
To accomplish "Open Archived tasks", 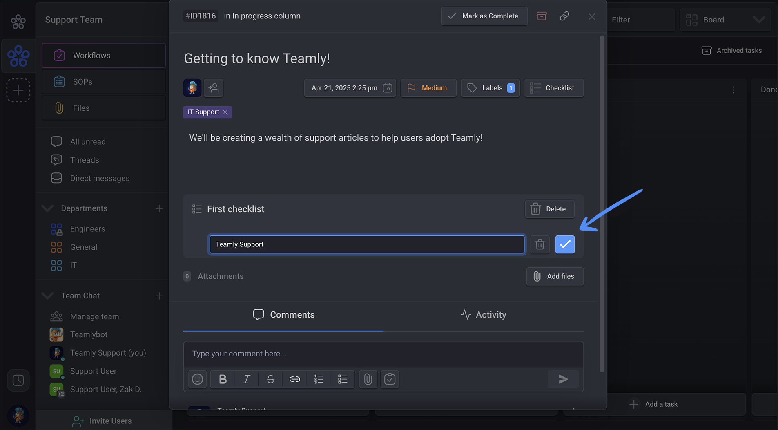I will pos(731,50).
